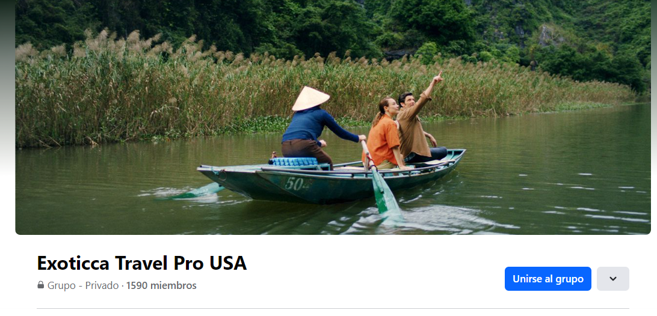
Task: Click the submerged oar behind the boat's stern
Action: (197, 191)
